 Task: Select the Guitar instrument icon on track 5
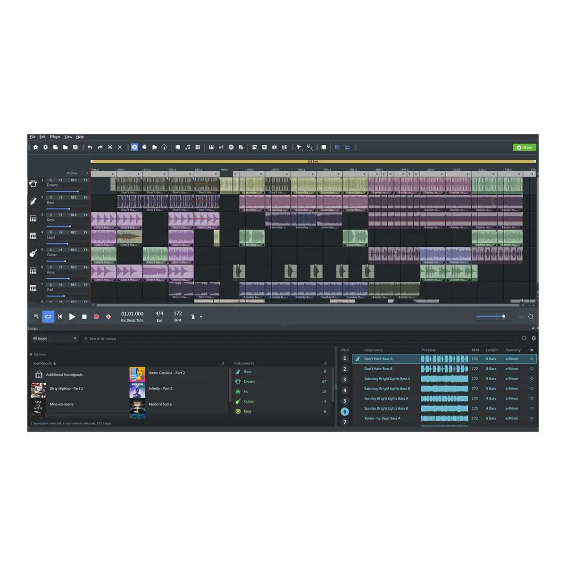coord(33,253)
